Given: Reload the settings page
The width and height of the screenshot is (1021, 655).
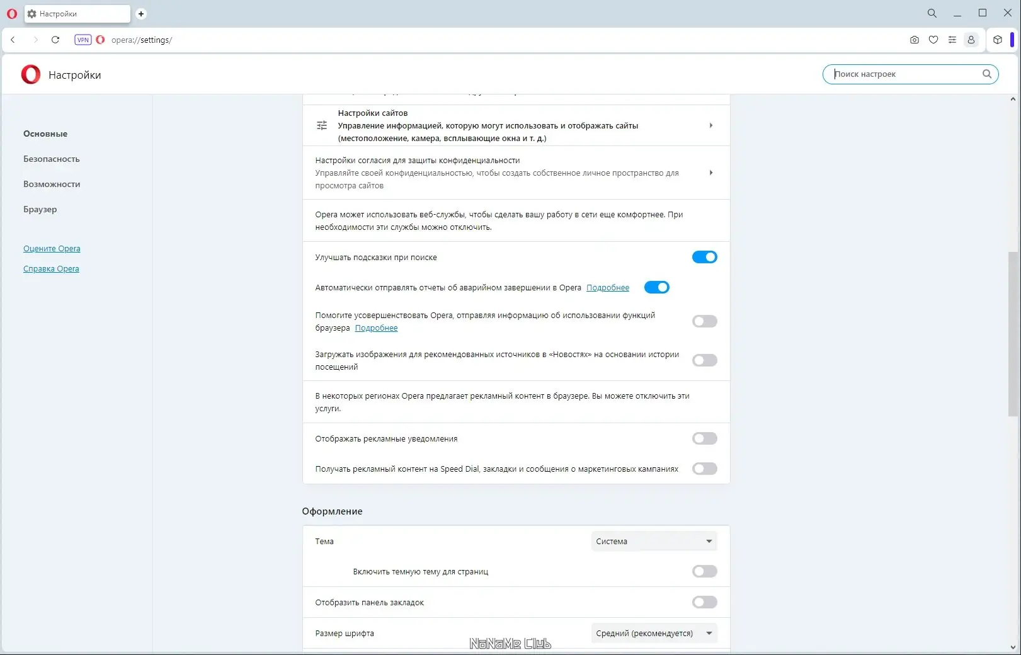Looking at the screenshot, I should coord(55,40).
